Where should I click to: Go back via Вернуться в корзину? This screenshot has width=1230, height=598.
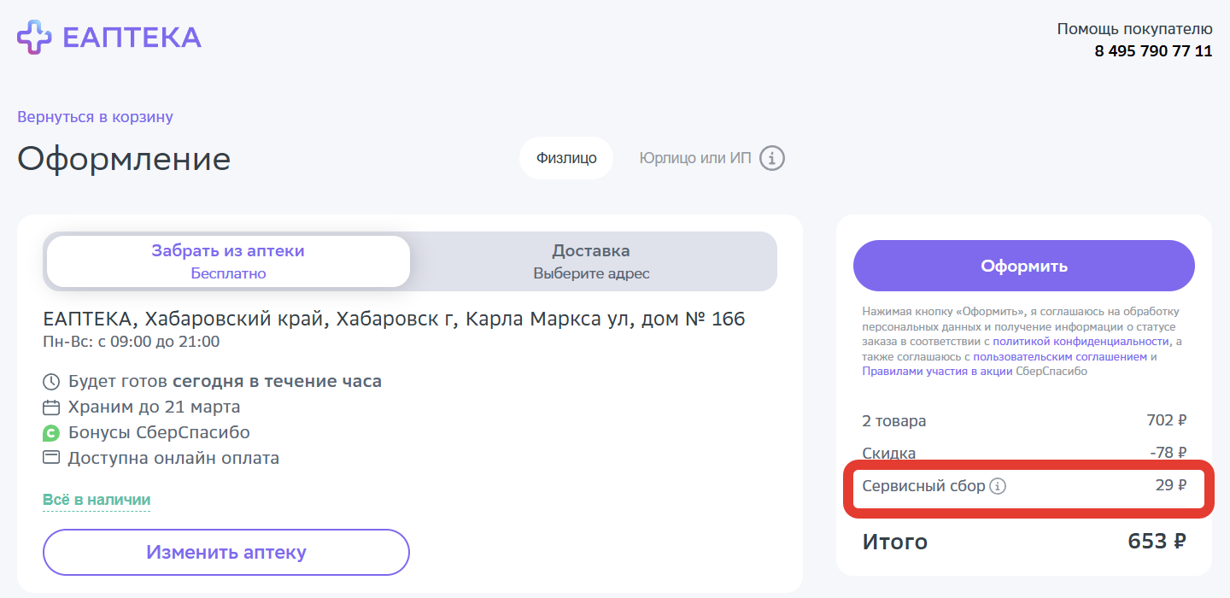pyautogui.click(x=95, y=117)
